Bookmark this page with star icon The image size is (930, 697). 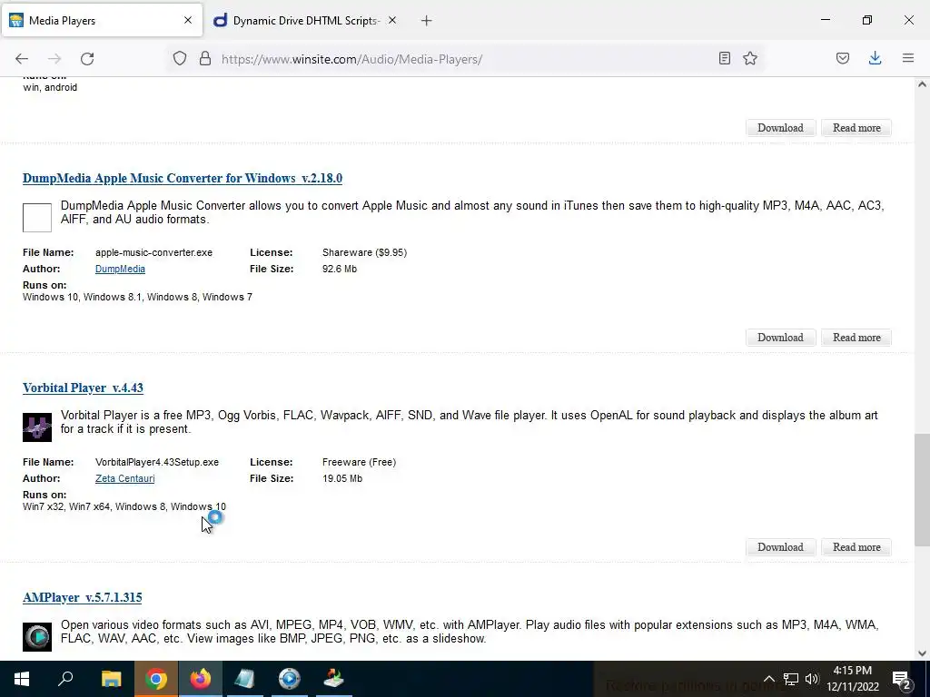coord(750,58)
